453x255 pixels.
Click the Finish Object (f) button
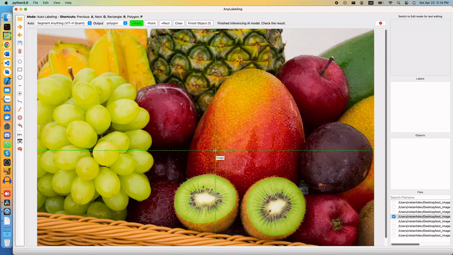(199, 23)
